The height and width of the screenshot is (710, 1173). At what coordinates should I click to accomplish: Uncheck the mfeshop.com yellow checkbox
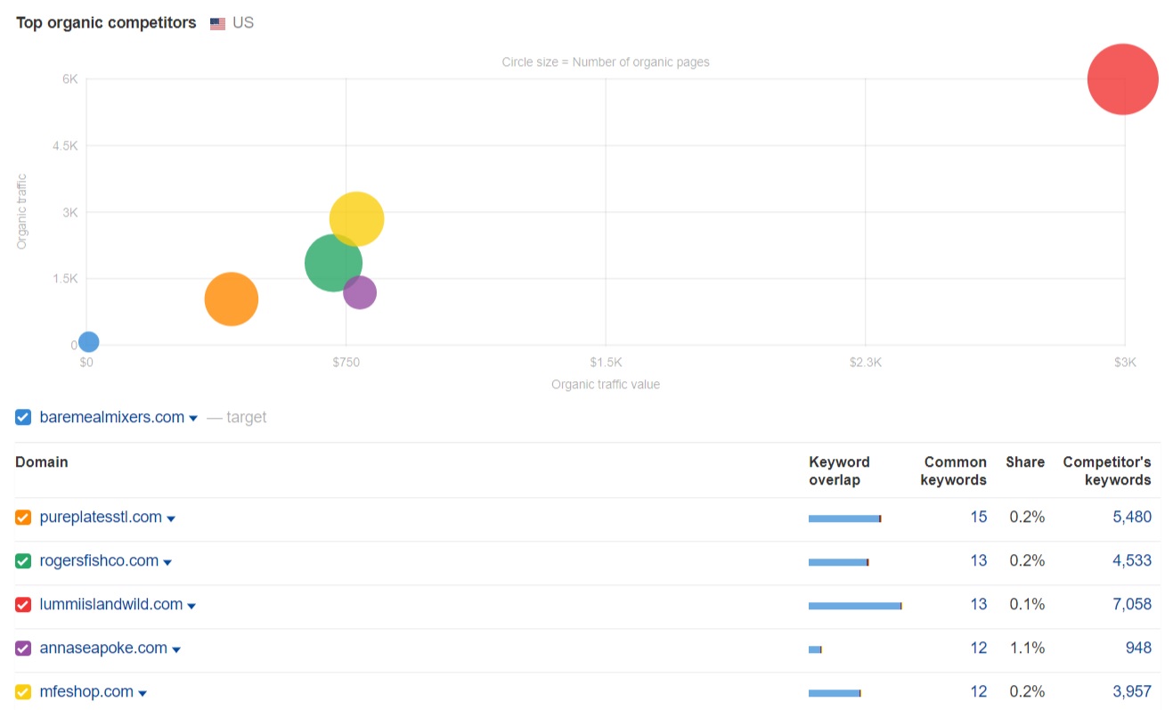[x=24, y=692]
